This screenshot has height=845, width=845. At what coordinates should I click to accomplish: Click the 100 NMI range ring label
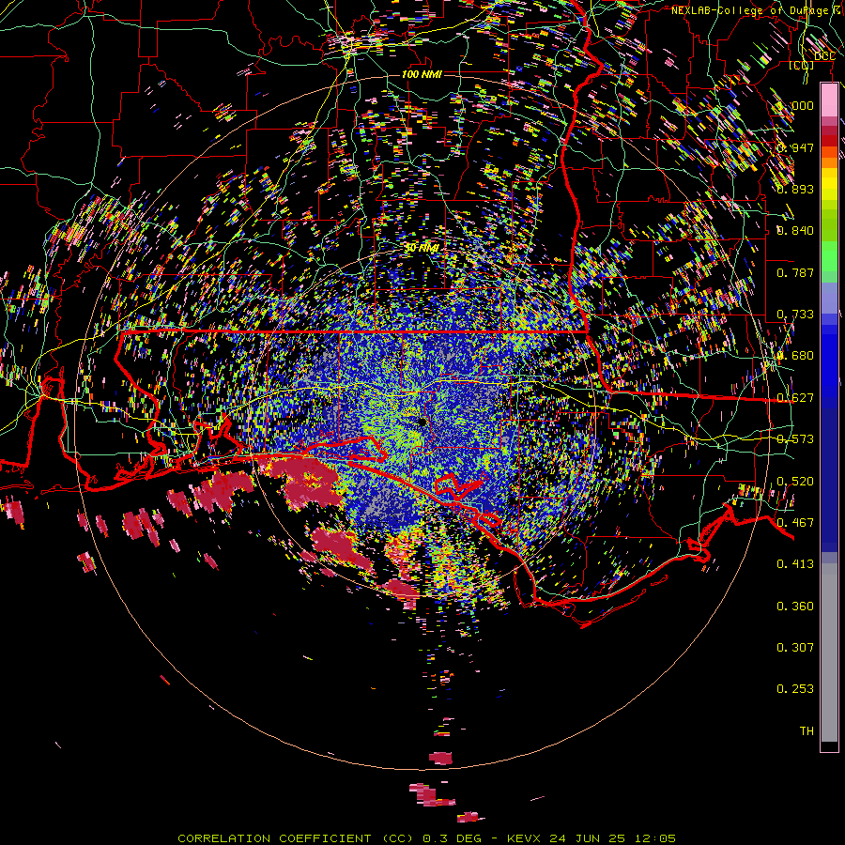422,74
